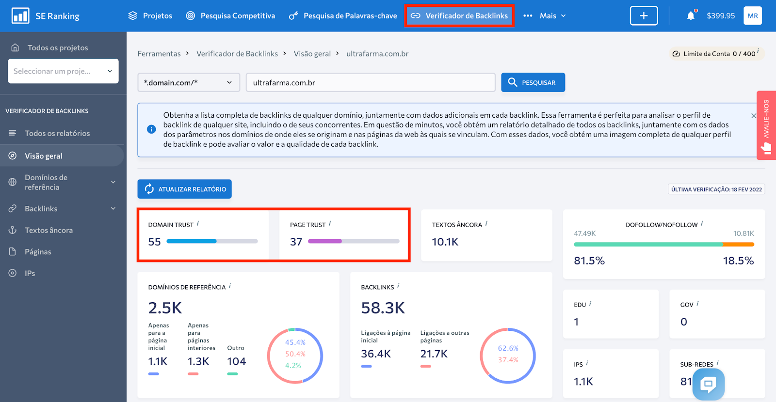Click ATUALIZAR RELATÓRIO button
Image resolution: width=776 pixels, height=402 pixels.
click(184, 189)
